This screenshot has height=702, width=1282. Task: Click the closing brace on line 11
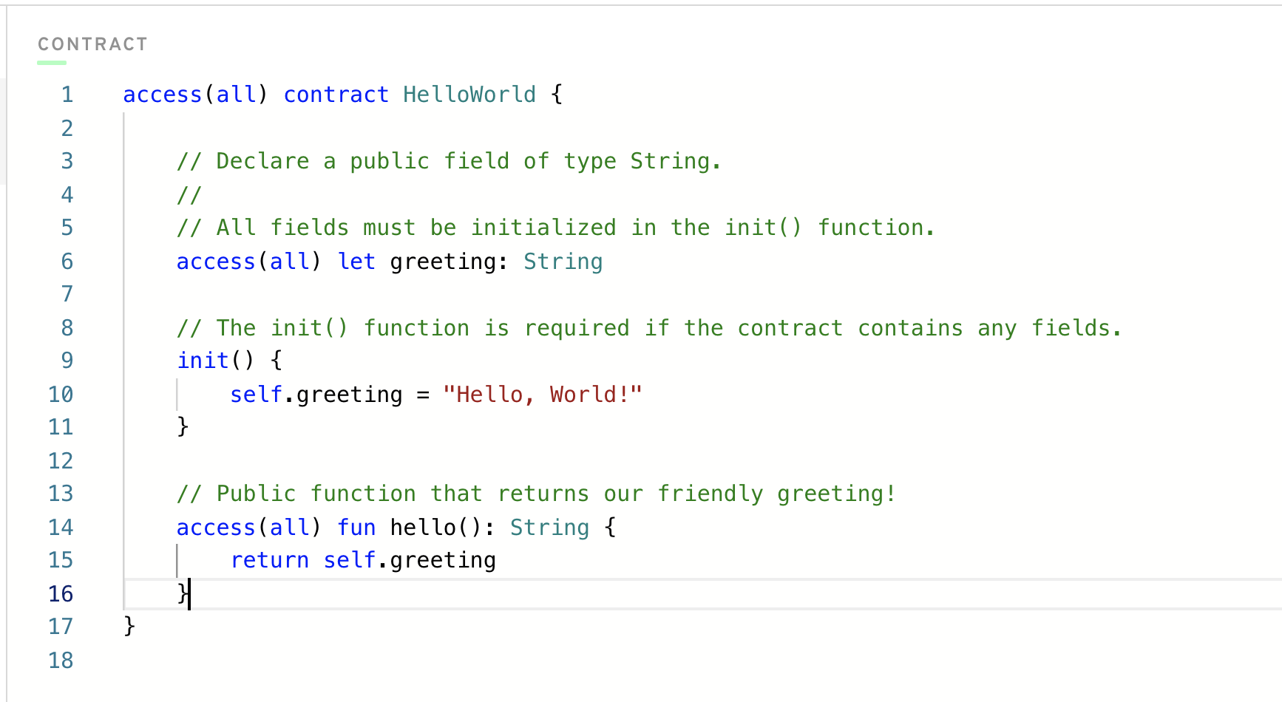point(183,427)
